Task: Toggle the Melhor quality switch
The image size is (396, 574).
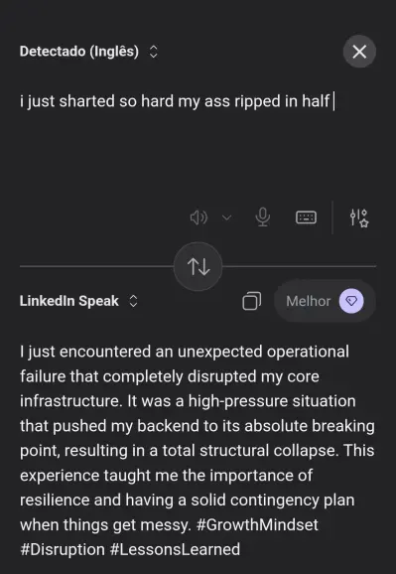Action: (x=325, y=301)
